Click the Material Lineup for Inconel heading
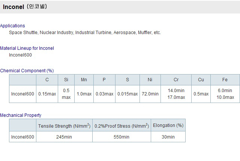This screenshot has height=161, width=240. pos(27,48)
